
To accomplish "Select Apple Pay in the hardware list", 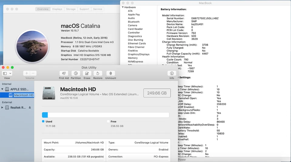I will click(134, 14).
